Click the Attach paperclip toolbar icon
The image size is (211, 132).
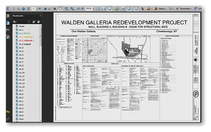pyautogui.click(x=142, y=9)
